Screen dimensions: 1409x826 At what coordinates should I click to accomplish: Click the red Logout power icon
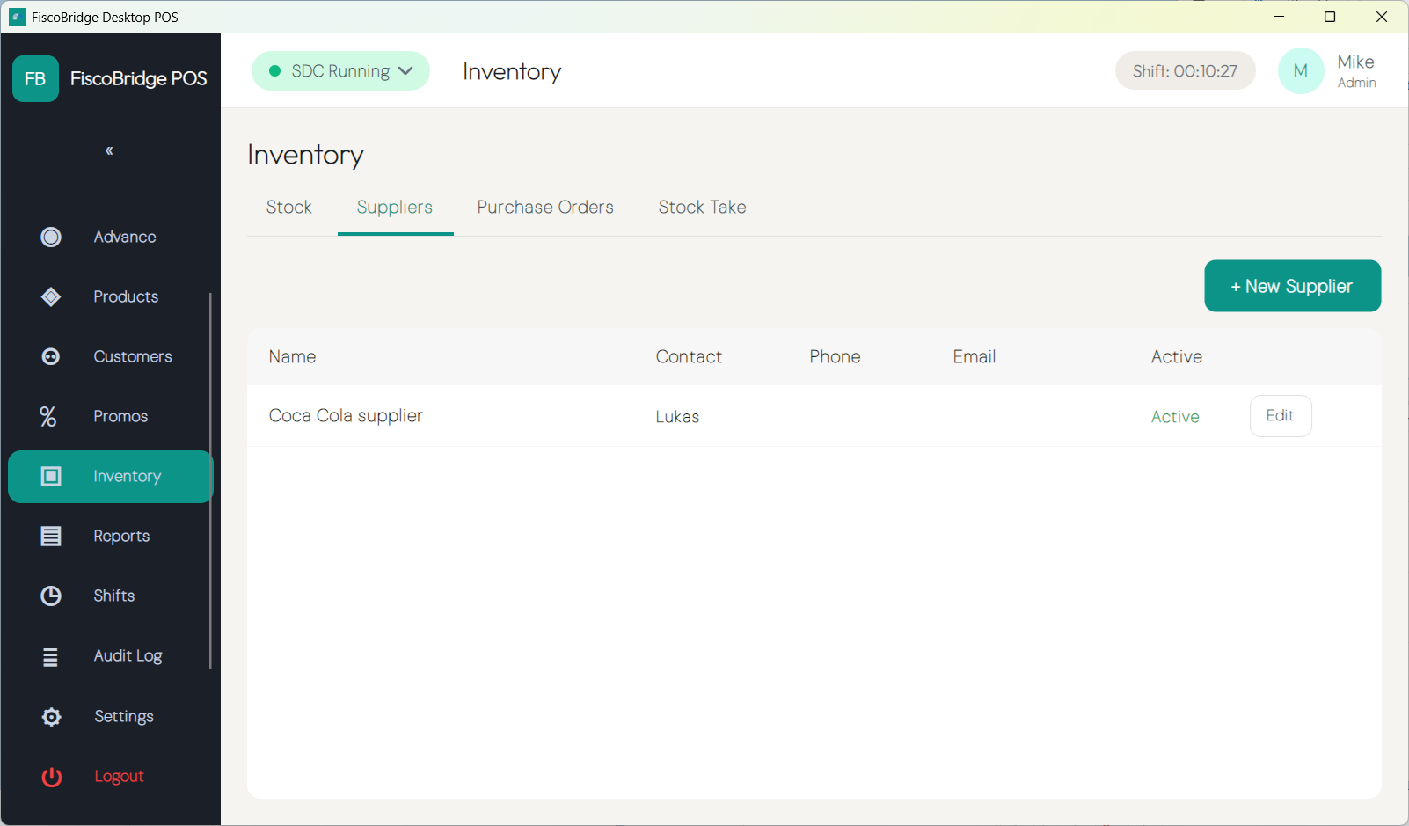point(52,777)
